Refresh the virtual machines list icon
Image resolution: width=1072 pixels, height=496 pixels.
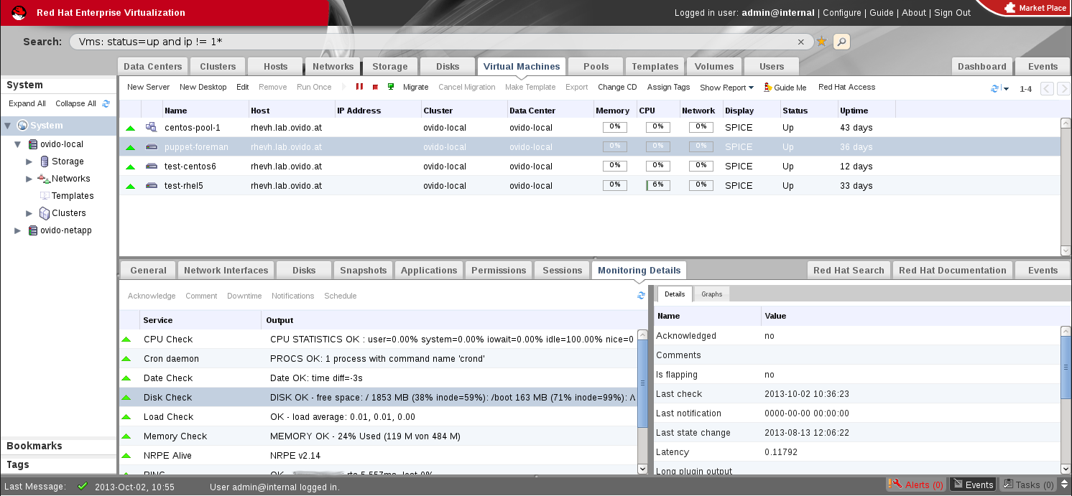click(x=995, y=88)
